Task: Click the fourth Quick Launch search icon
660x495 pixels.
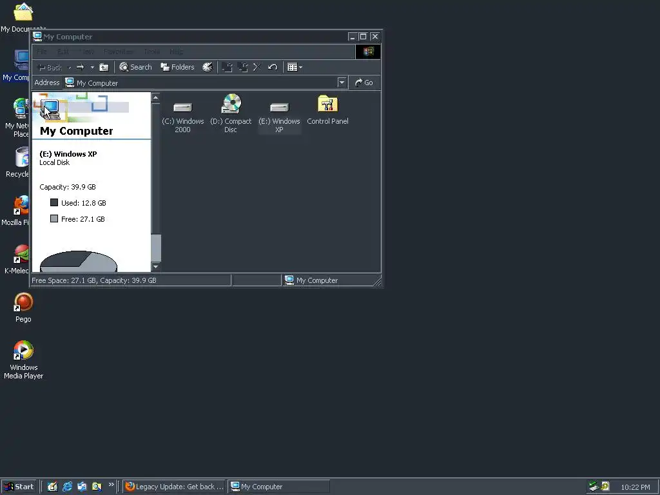Action: [x=97, y=487]
